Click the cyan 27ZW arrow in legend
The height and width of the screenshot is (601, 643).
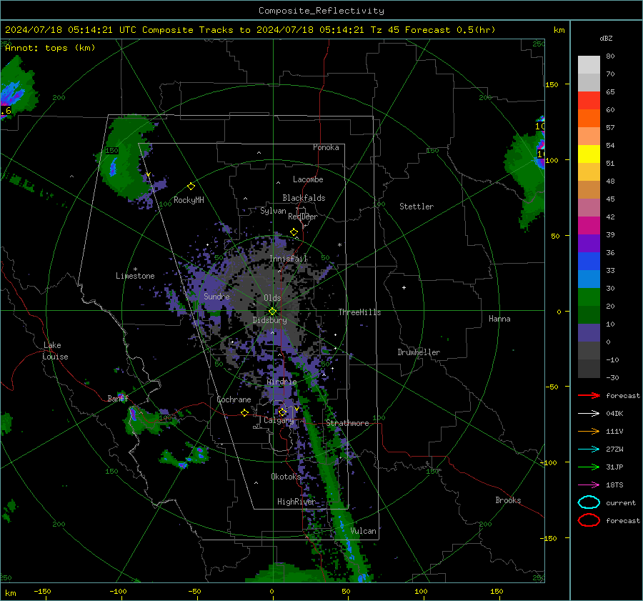589,449
